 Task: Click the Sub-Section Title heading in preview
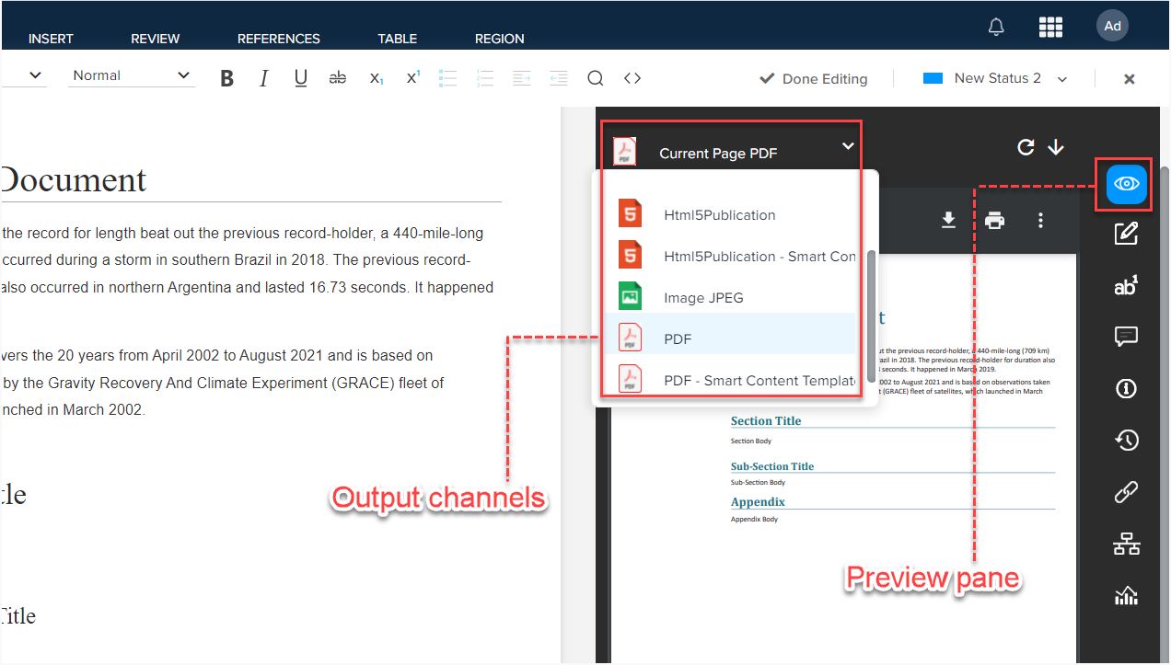pos(772,465)
